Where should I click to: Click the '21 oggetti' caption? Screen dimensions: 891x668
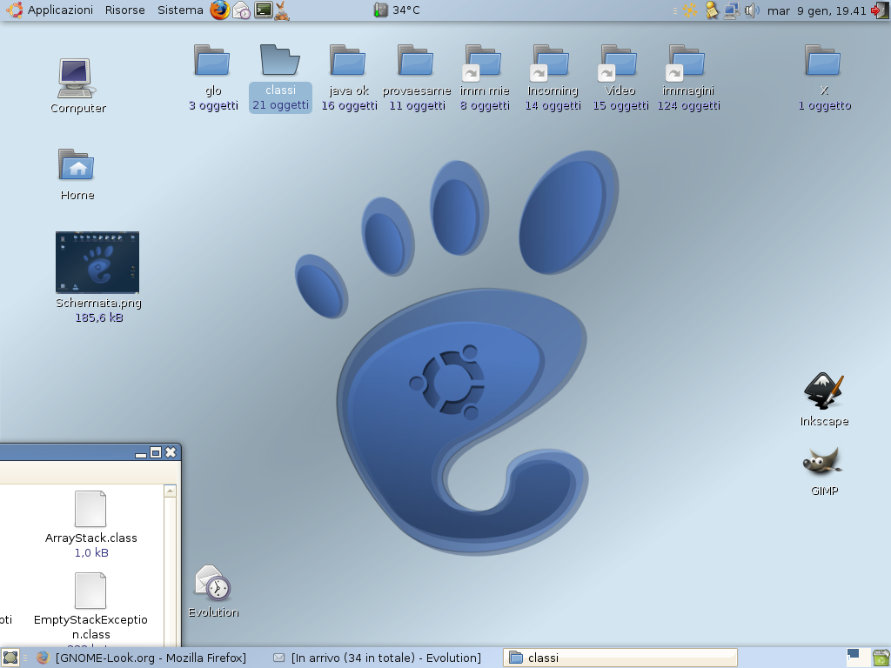tap(281, 105)
